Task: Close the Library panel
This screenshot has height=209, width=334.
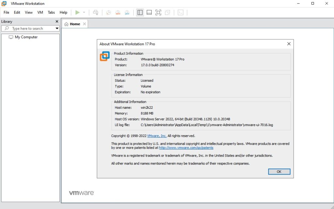Action: pyautogui.click(x=57, y=21)
